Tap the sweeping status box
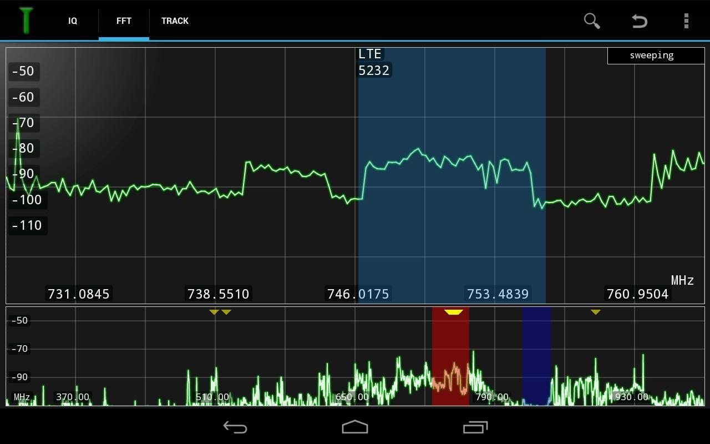Screen dimensions: 710x444 pos(651,56)
